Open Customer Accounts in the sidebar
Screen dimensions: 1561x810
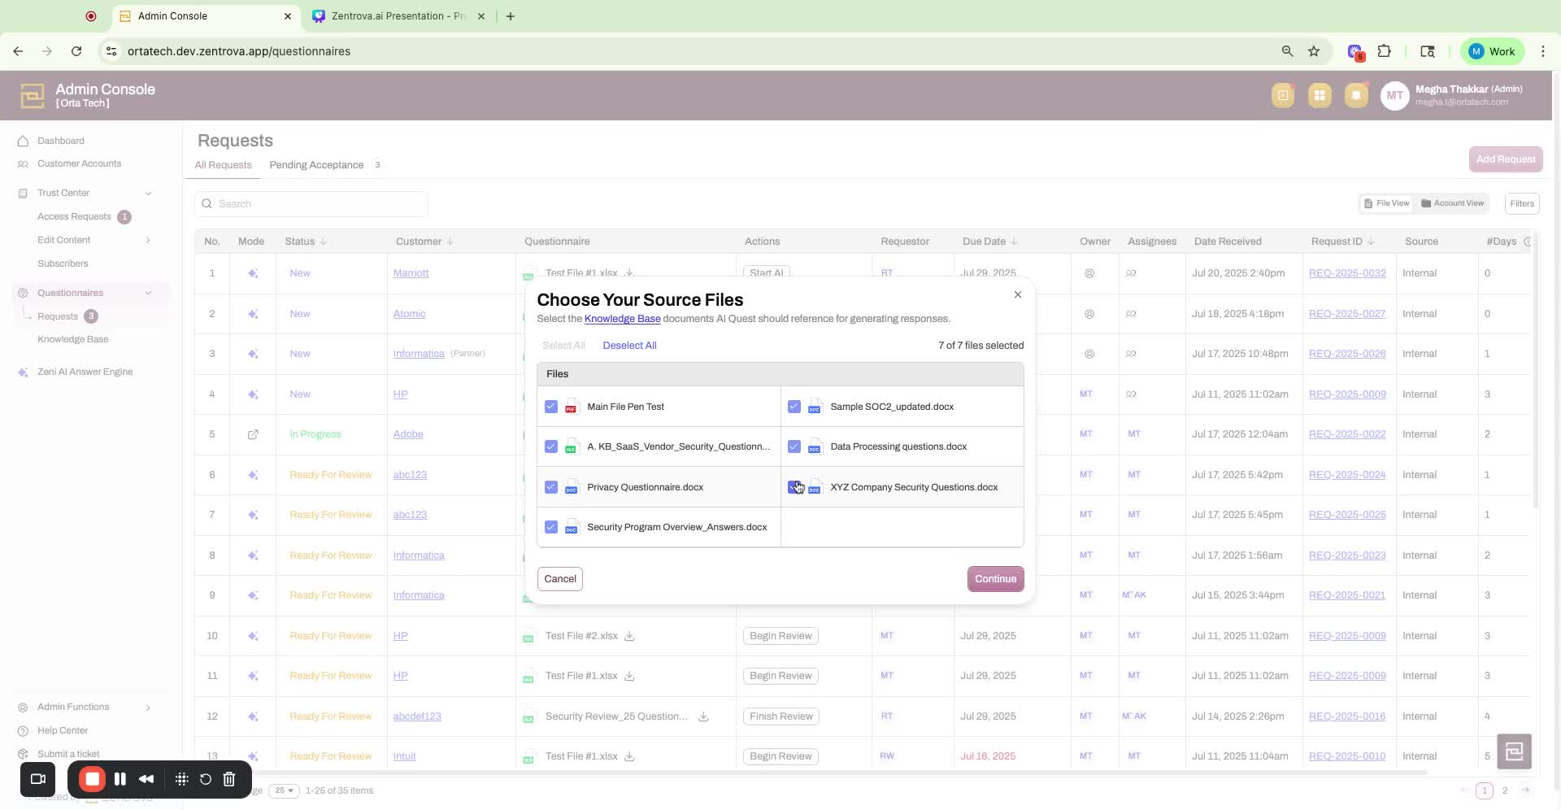pos(79,163)
